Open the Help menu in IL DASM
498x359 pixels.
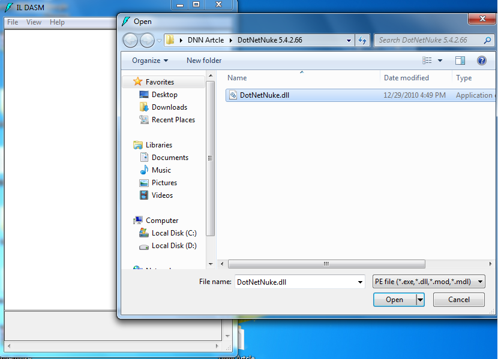click(x=57, y=22)
